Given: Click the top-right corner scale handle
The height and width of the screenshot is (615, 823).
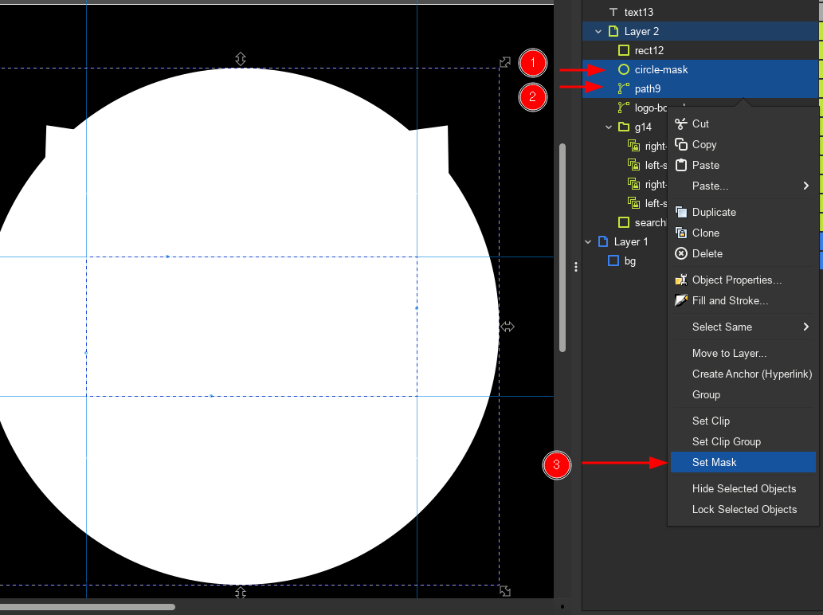Looking at the screenshot, I should pyautogui.click(x=505, y=62).
